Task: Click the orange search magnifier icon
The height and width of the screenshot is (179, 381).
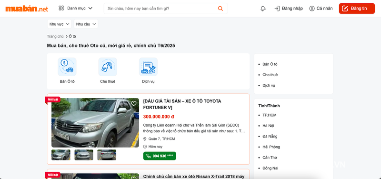Action: (221, 9)
